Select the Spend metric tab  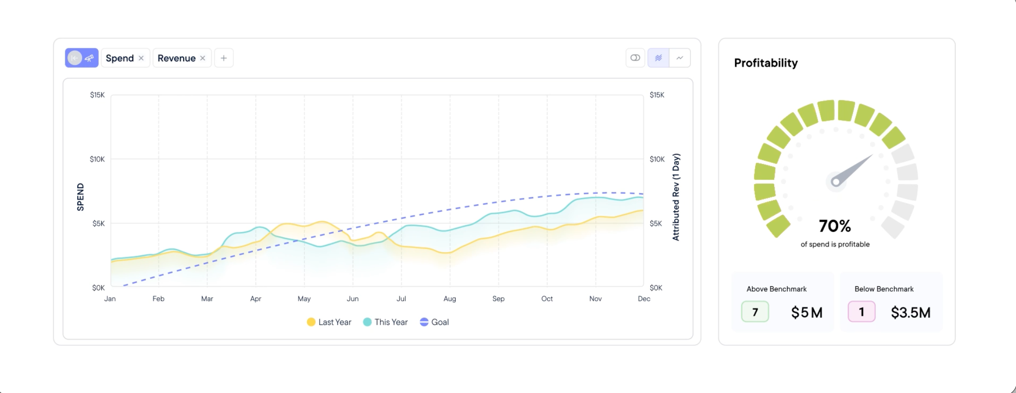pyautogui.click(x=120, y=58)
